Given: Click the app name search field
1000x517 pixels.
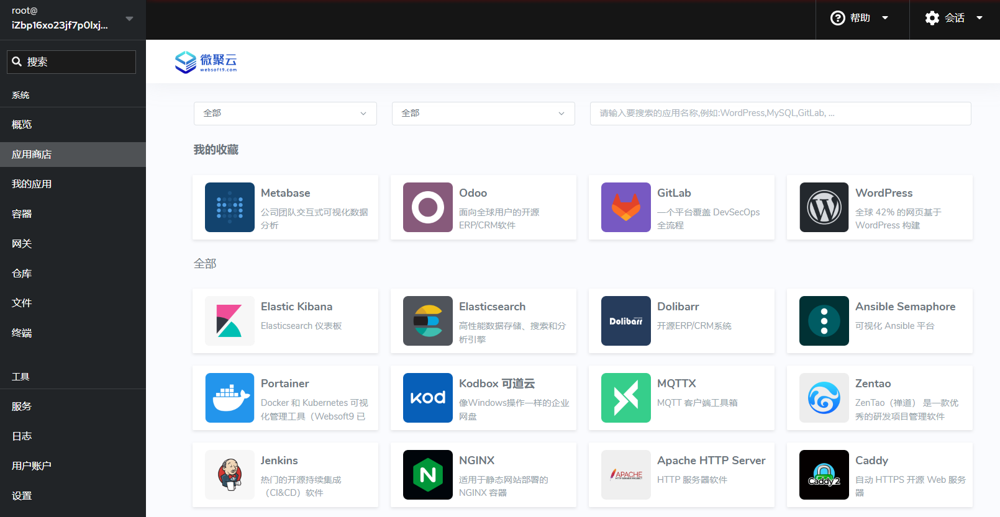Looking at the screenshot, I should (x=780, y=114).
